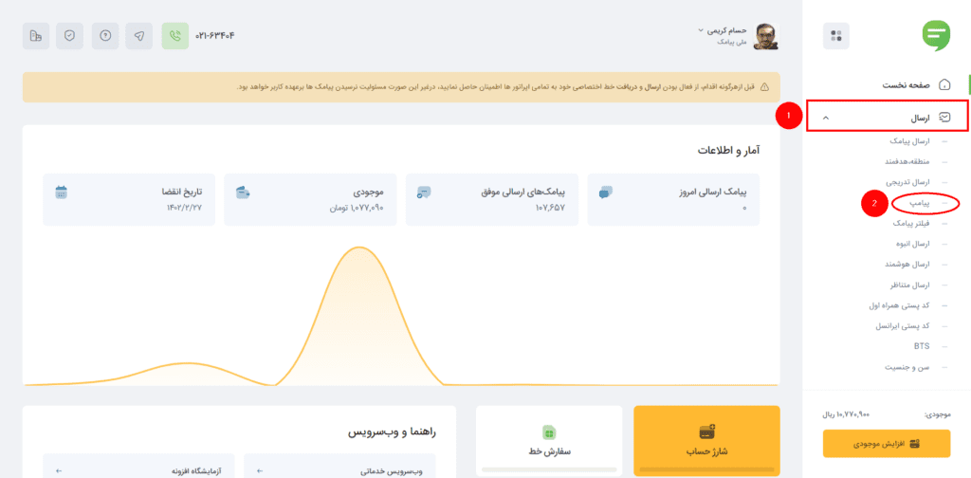Click calendar icon on تاریخ انقضا card
This screenshot has height=478, width=971.
[61, 192]
